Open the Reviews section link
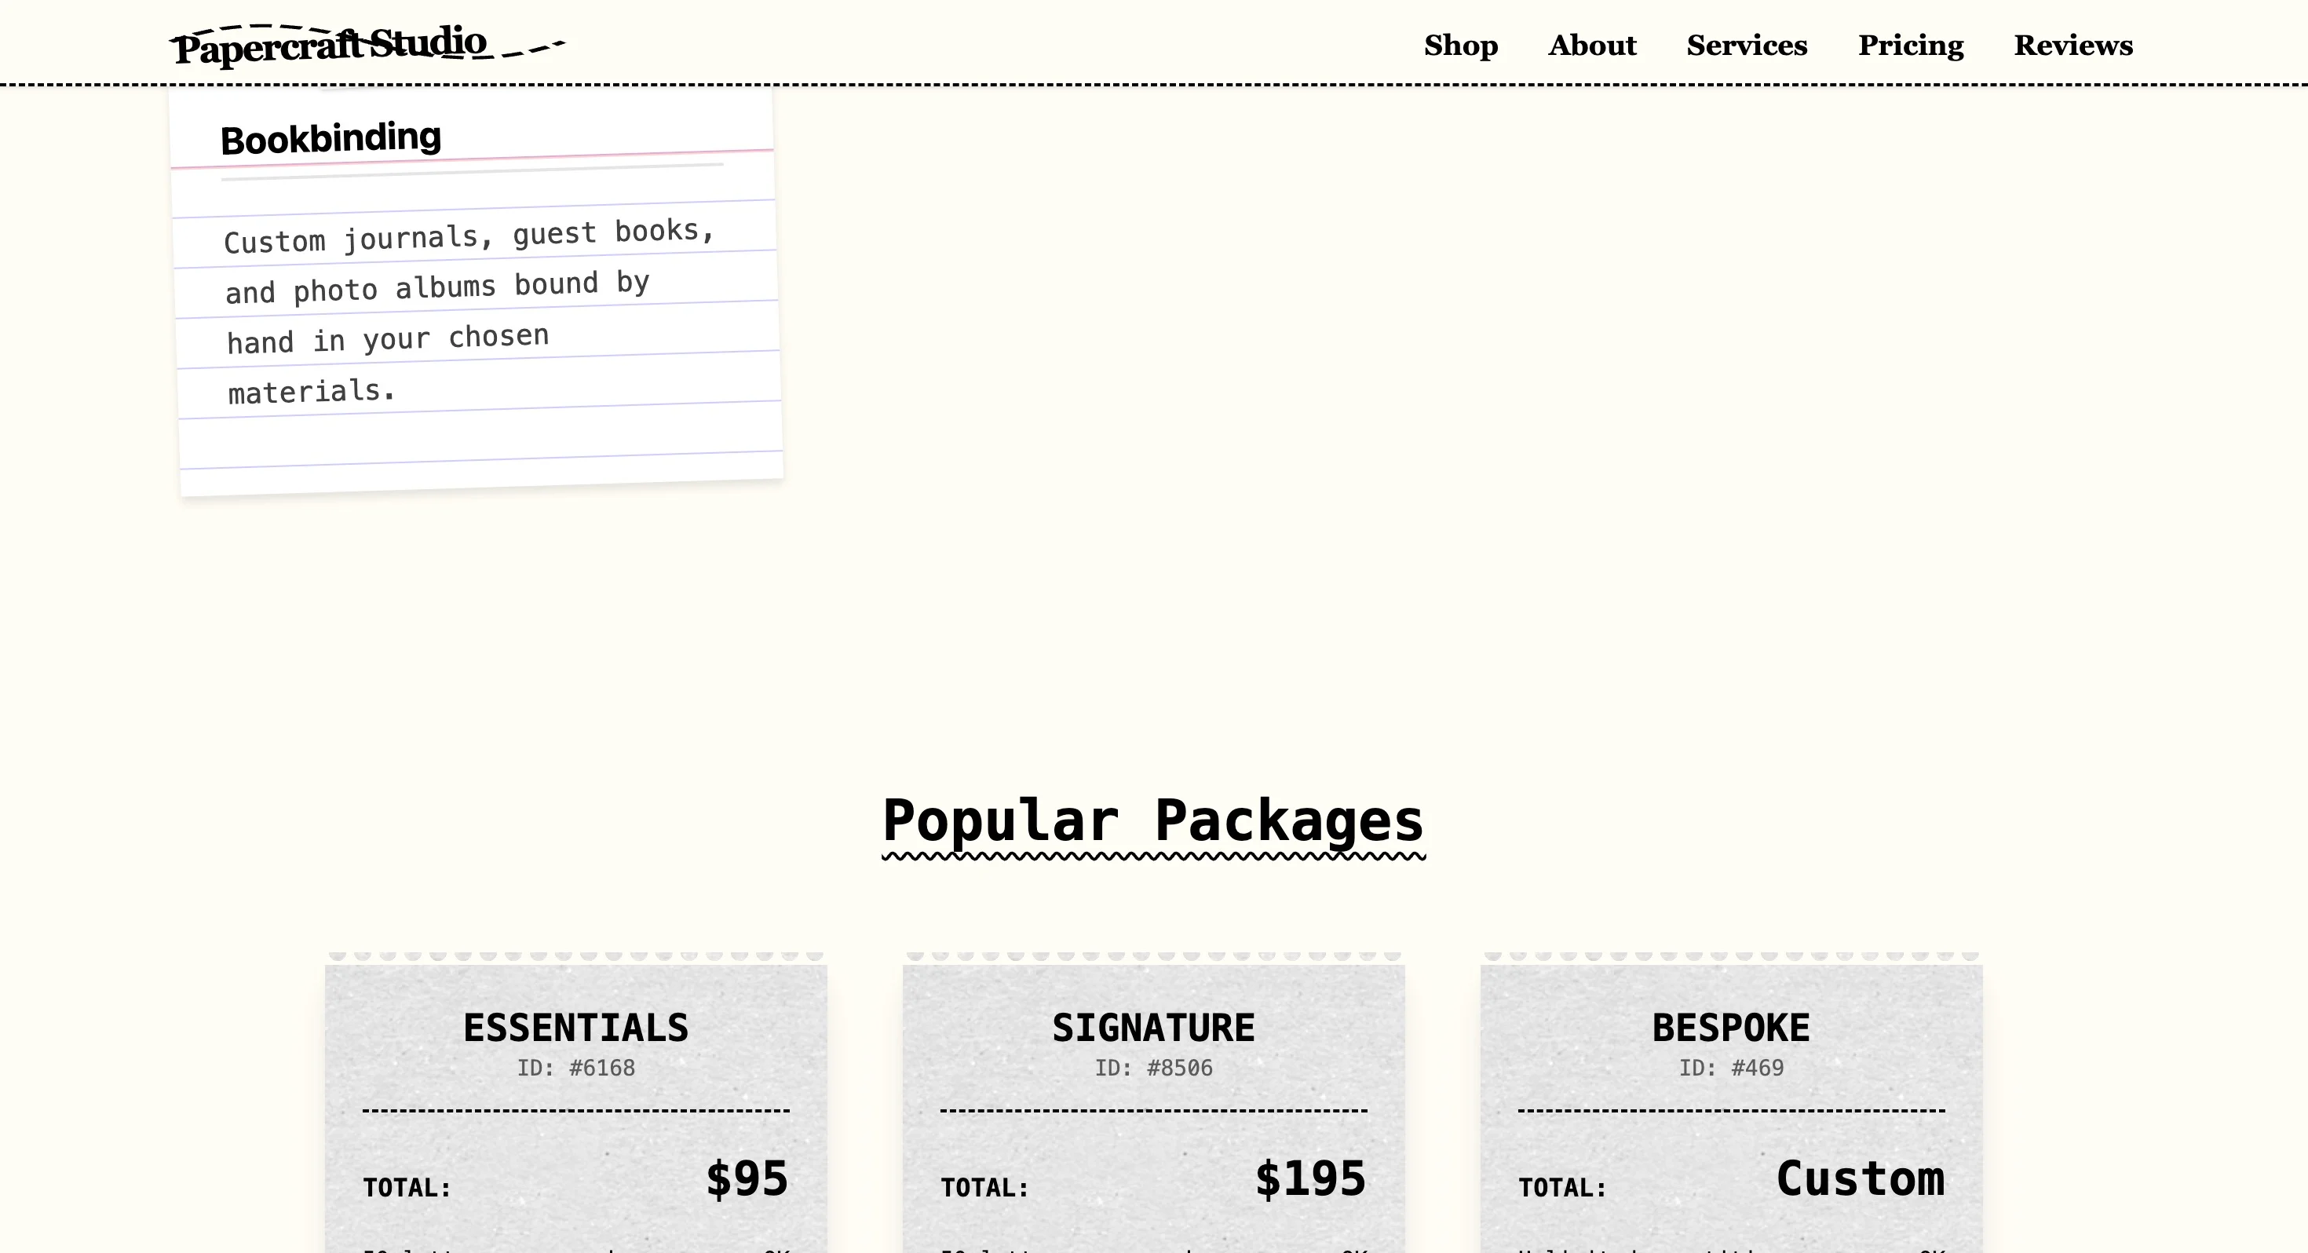This screenshot has width=2308, height=1253. click(2072, 45)
